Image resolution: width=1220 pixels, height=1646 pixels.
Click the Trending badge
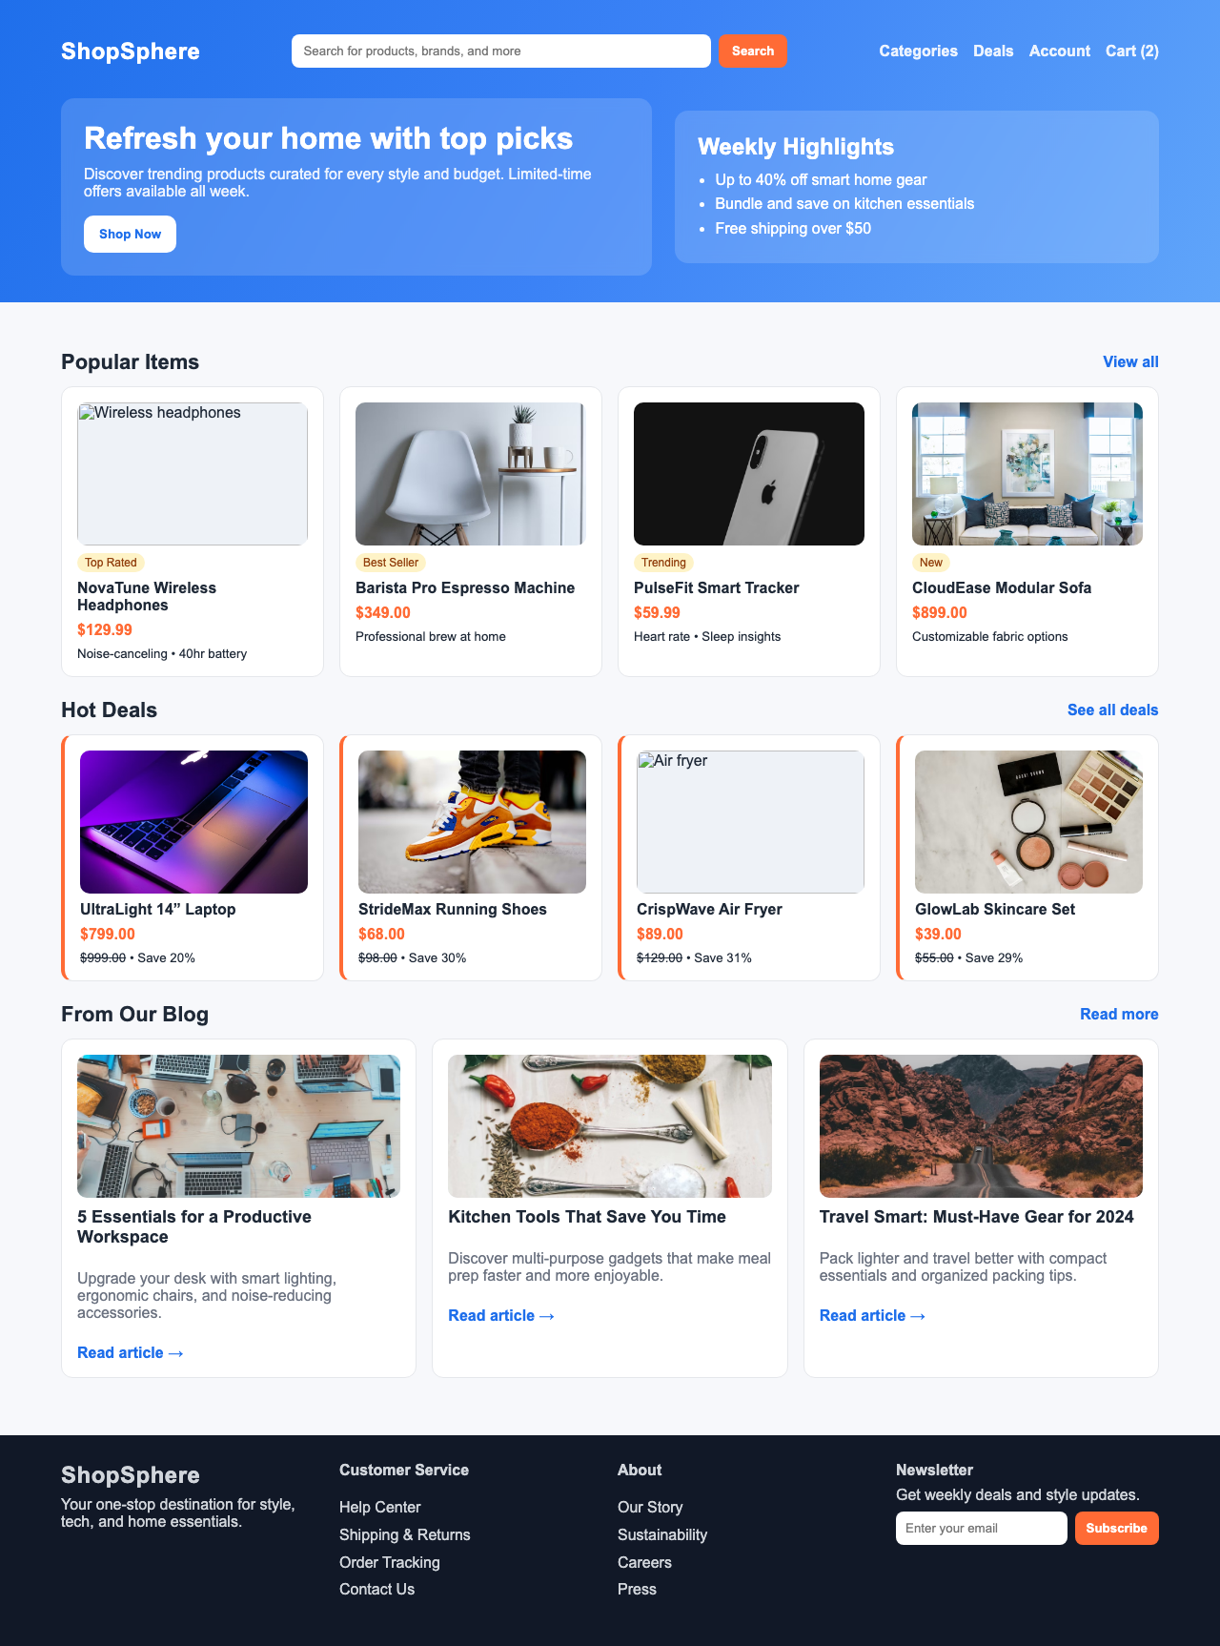click(663, 563)
